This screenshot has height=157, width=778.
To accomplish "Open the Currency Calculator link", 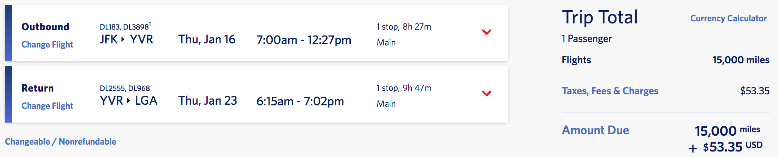I will click(x=728, y=19).
